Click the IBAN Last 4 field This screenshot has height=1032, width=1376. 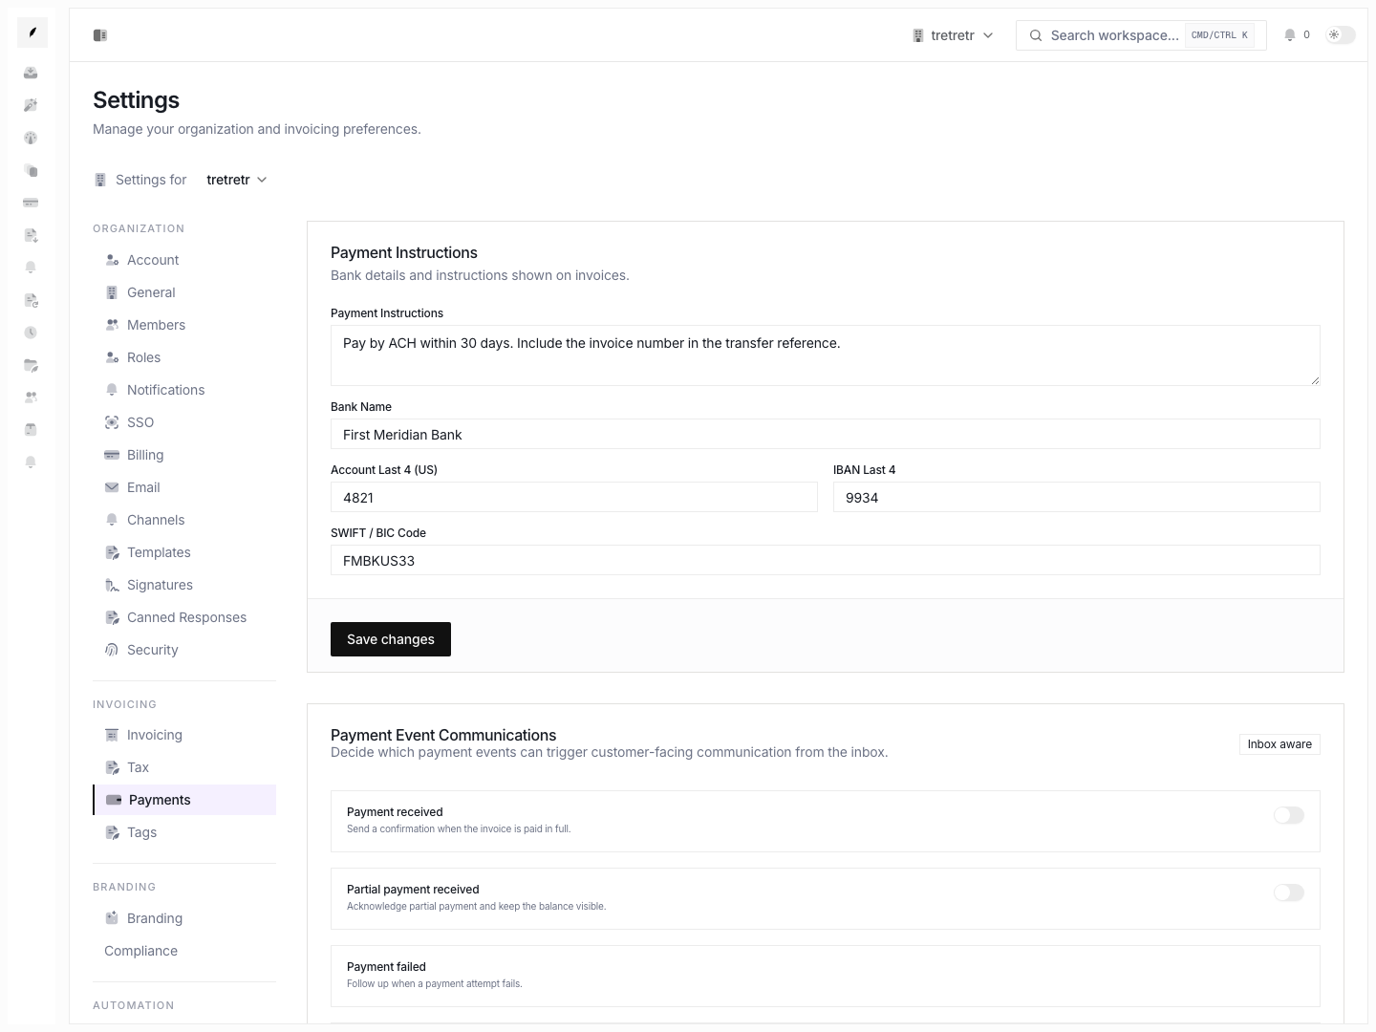pos(1077,497)
